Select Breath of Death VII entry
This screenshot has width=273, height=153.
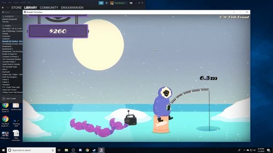pos(9,54)
